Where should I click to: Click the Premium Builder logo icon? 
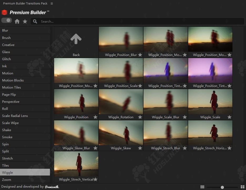4,12
